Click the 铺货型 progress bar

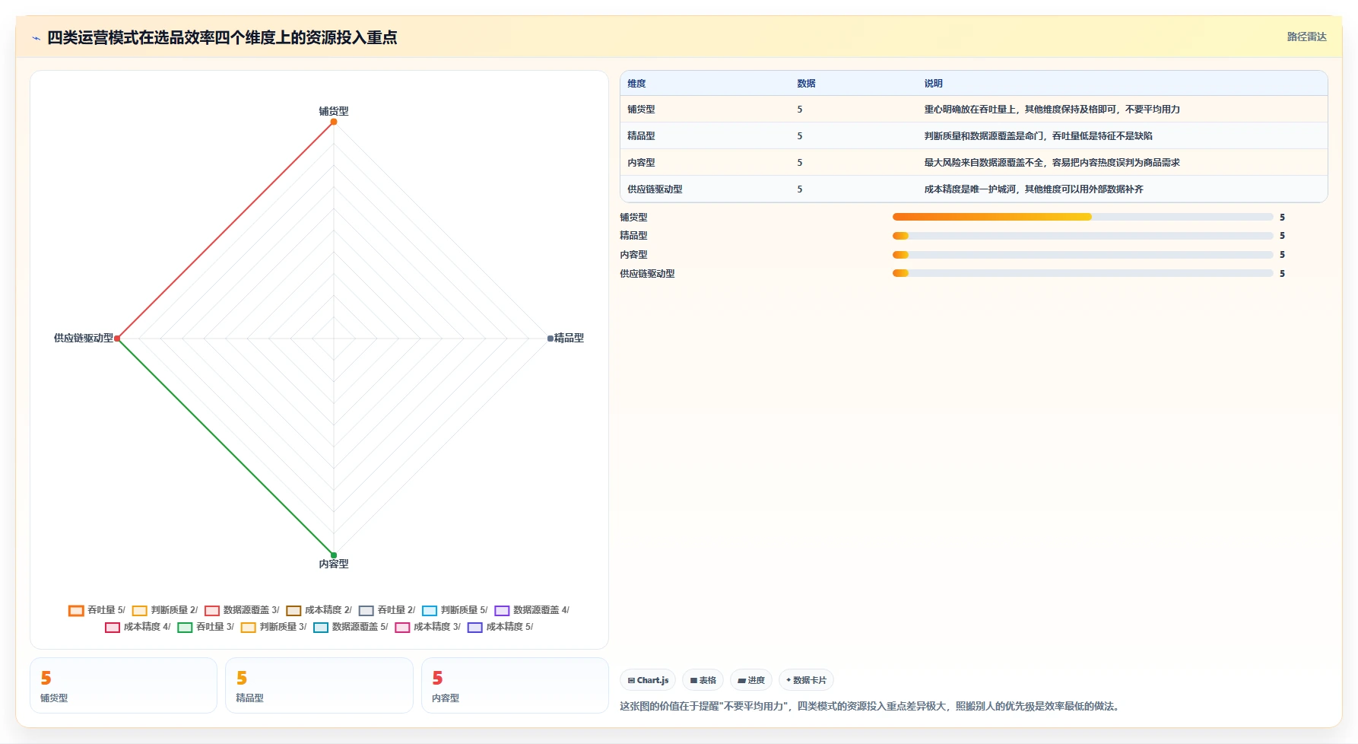click(1083, 217)
